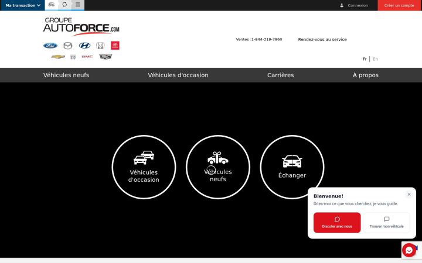Click the Cadillac brand logo
422x263 pixels.
pyautogui.click(x=105, y=57)
